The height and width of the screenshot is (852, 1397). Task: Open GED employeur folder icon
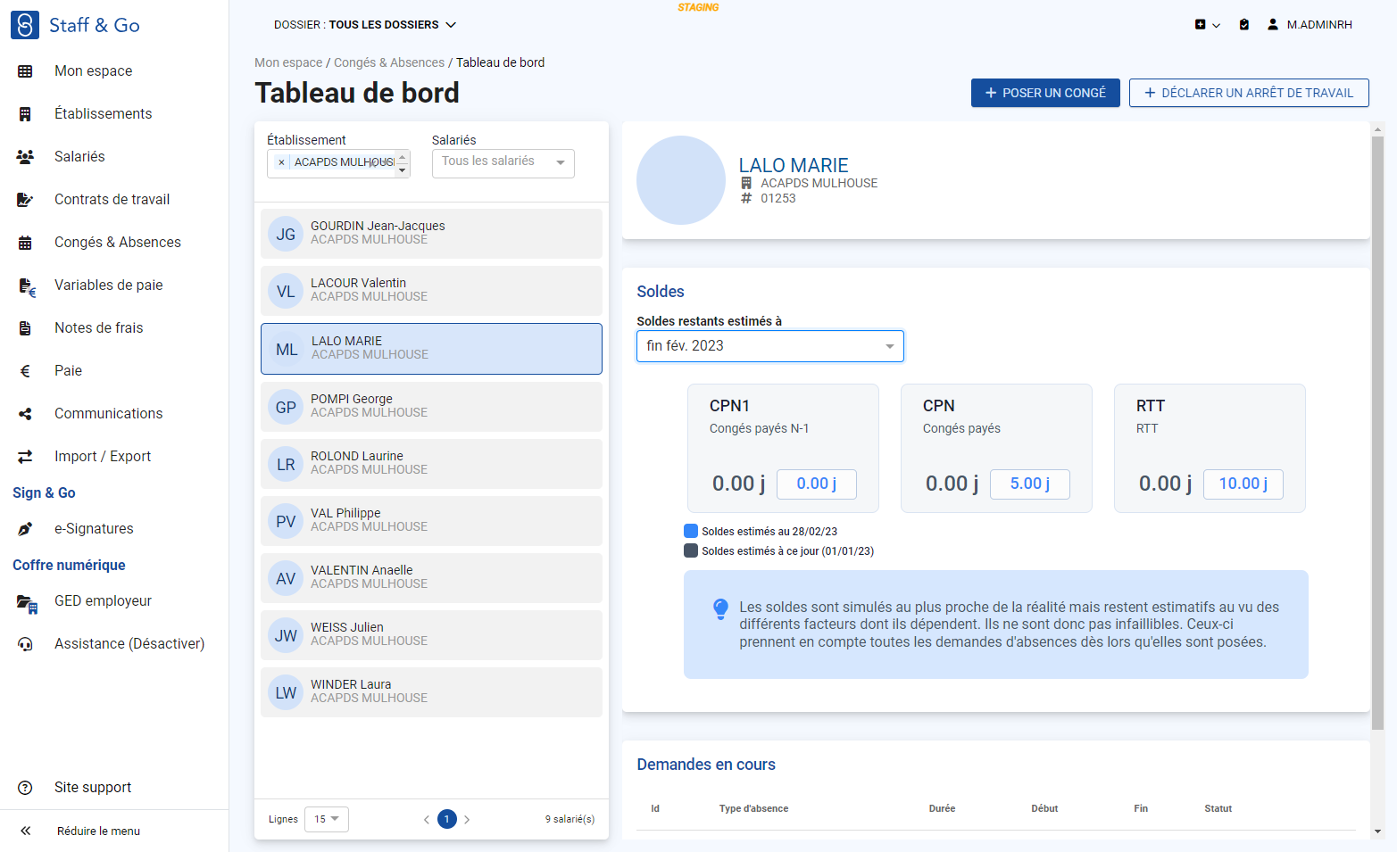pyautogui.click(x=27, y=603)
